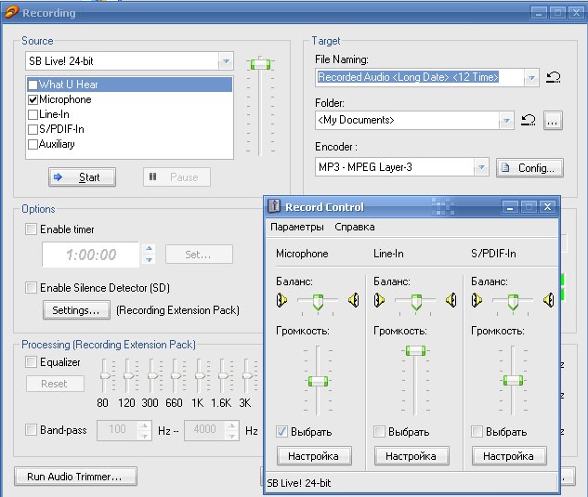Click right speaker icon in Line-In balance
Image resolution: width=588 pixels, height=497 pixels.
tap(451, 300)
